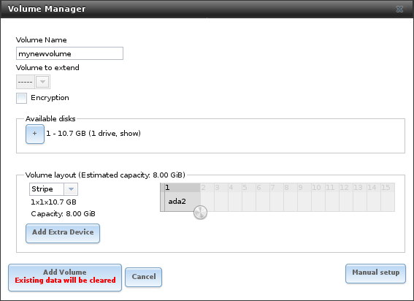414x301 pixels.
Task: Grab the round layout resize handle
Action: pyautogui.click(x=200, y=212)
